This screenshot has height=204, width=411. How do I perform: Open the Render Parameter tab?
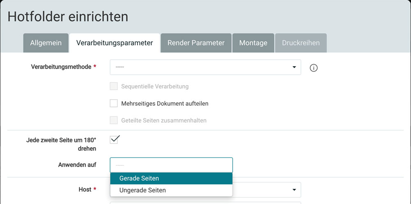tap(196, 43)
